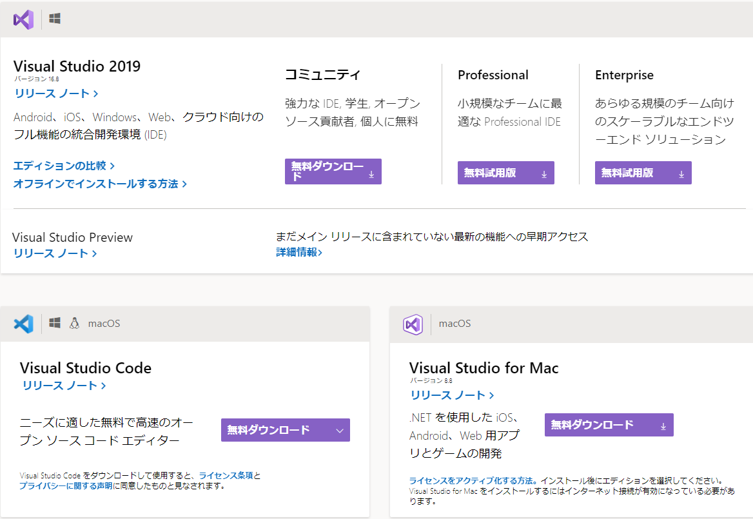Screen dimensions: 753x519
Task: Click the バージョン 8.8 version text
Action: point(431,381)
